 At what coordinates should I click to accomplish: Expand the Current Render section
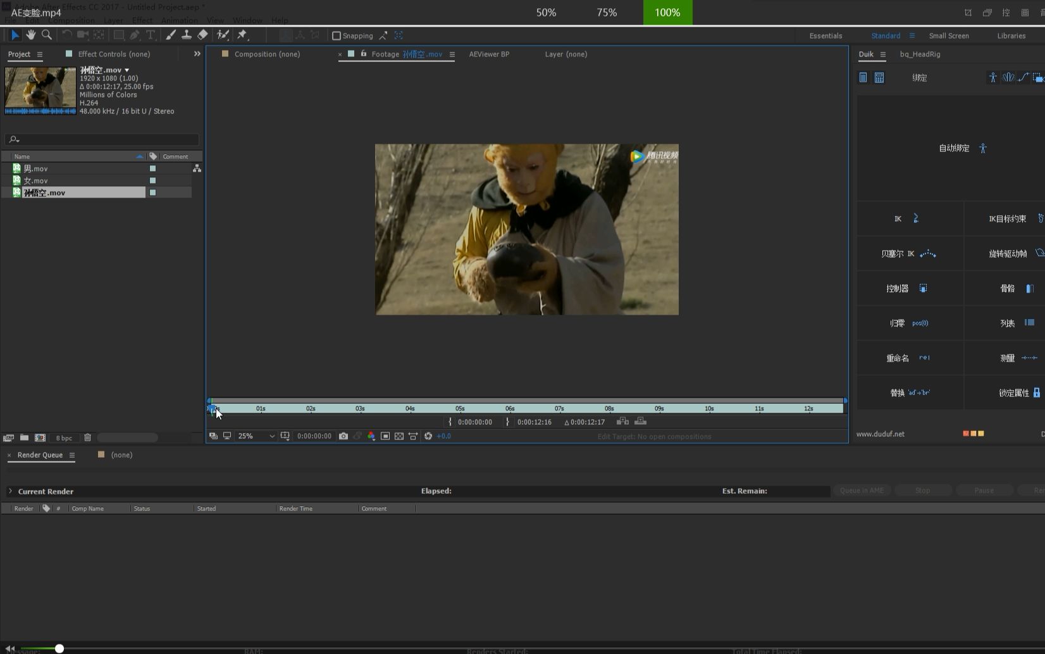tap(10, 491)
